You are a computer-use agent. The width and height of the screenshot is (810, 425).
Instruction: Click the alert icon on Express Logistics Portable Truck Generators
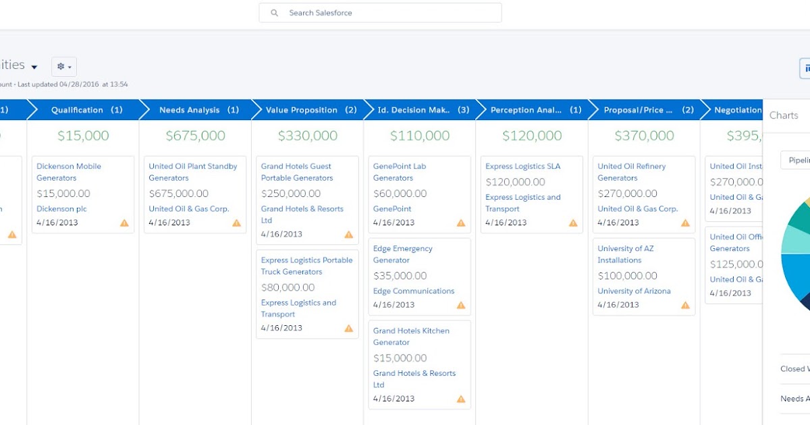[x=348, y=328]
